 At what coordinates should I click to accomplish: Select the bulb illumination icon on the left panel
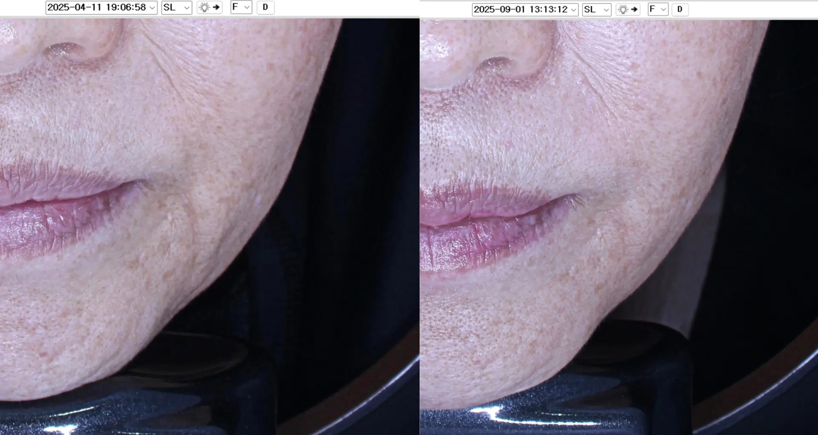point(204,7)
